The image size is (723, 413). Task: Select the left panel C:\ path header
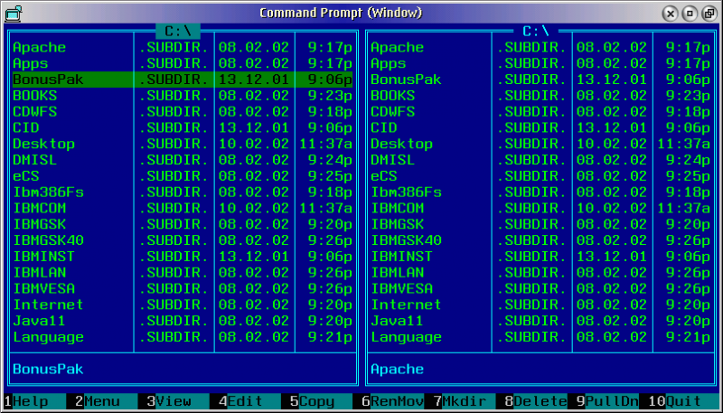(x=178, y=32)
